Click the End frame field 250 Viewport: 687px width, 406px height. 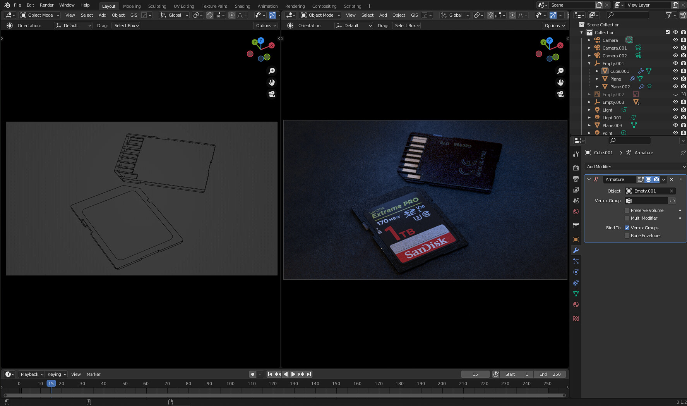point(550,374)
